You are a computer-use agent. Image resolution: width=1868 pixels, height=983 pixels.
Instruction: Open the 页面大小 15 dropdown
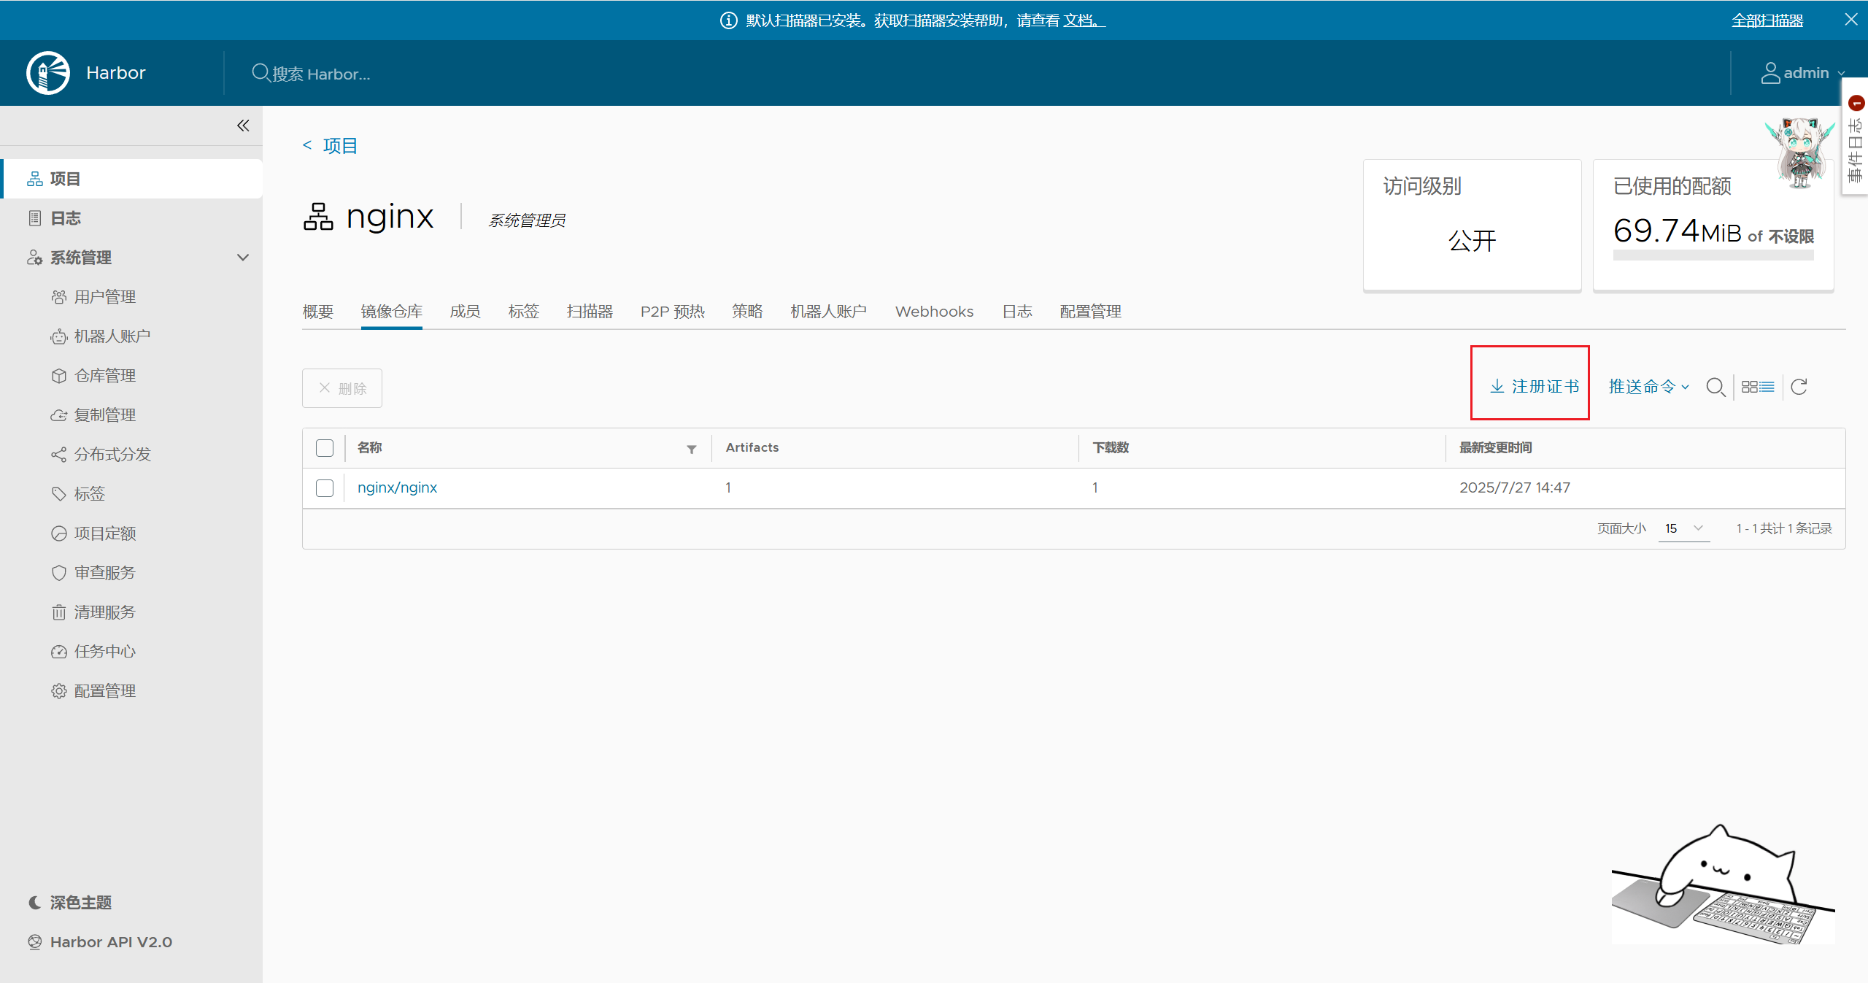pos(1684,528)
